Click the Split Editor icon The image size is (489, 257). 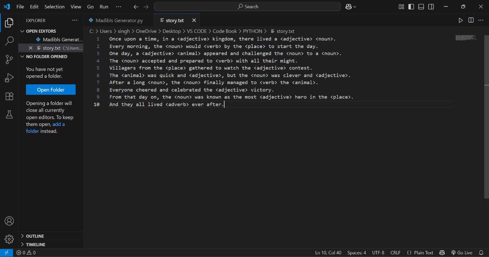point(471,20)
